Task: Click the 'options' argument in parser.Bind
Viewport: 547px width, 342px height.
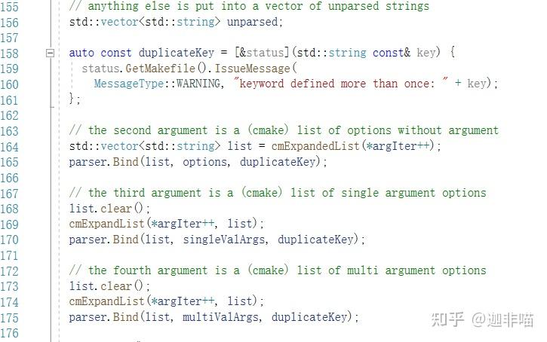Action: coord(205,161)
